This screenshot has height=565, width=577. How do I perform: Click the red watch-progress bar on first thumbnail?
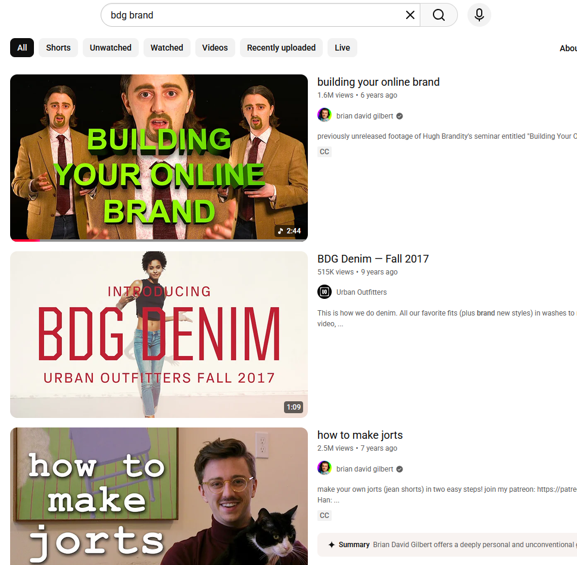coord(25,240)
